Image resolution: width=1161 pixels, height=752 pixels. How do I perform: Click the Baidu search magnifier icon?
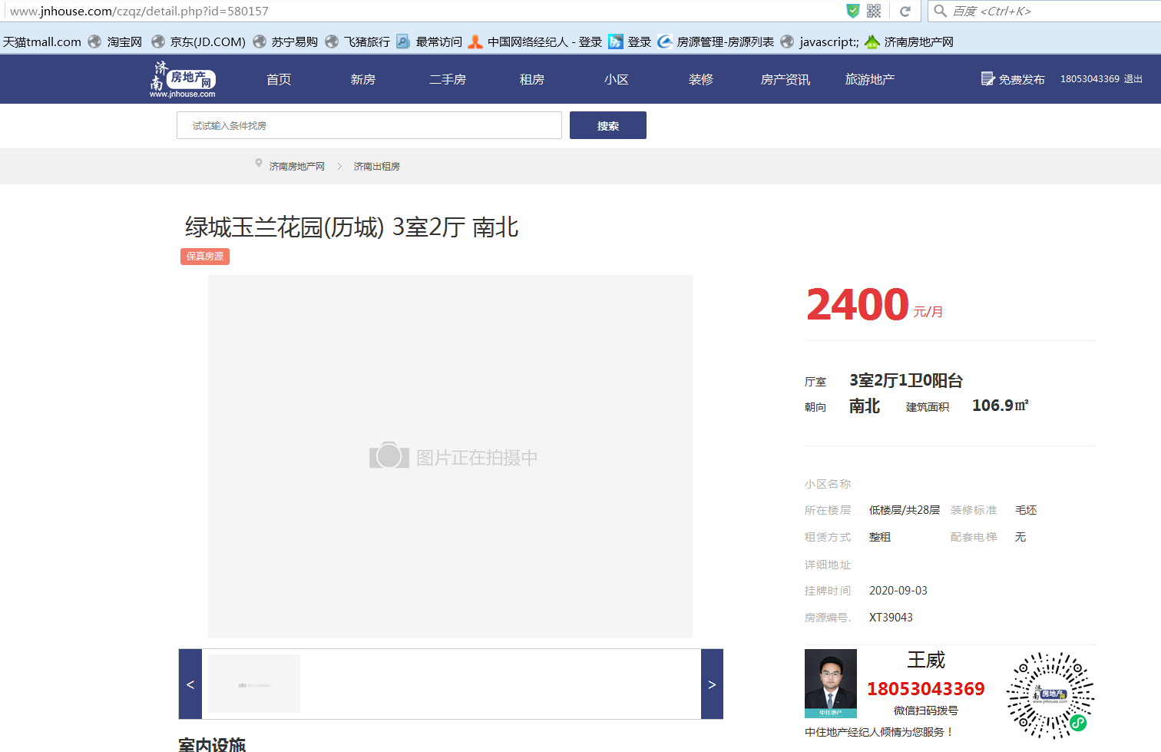coord(940,11)
